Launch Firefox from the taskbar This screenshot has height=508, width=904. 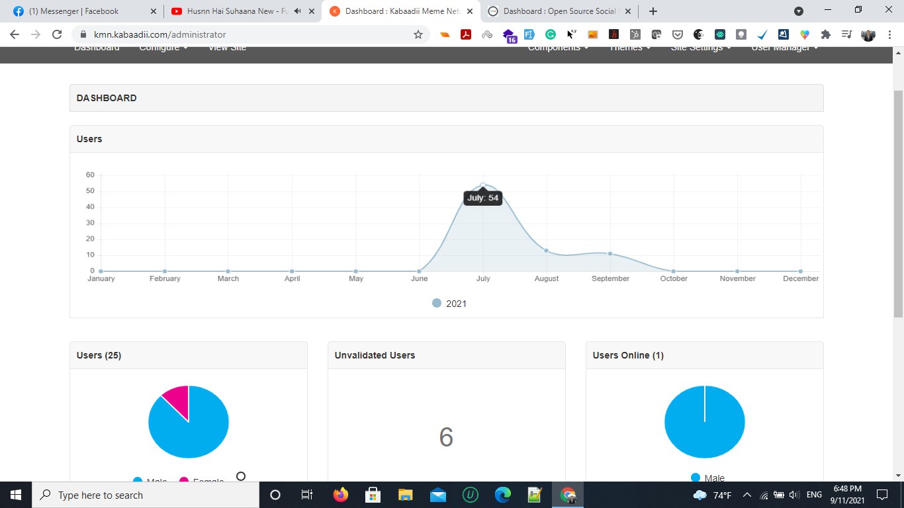[x=341, y=495]
